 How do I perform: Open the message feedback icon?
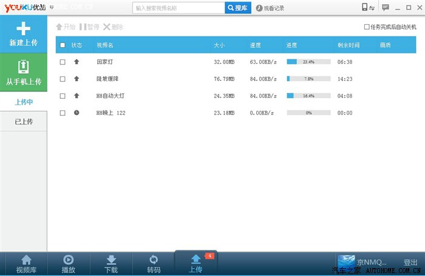click(x=385, y=8)
